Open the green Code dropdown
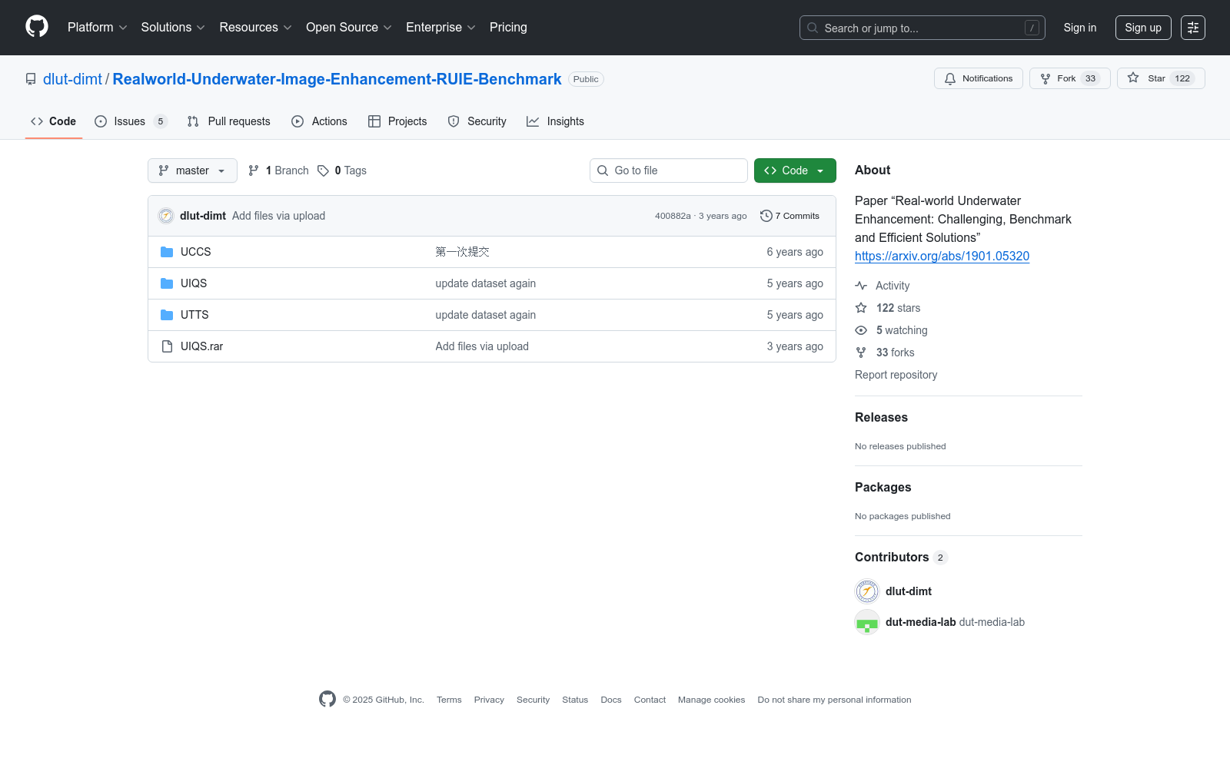1230x768 pixels. click(x=794, y=170)
